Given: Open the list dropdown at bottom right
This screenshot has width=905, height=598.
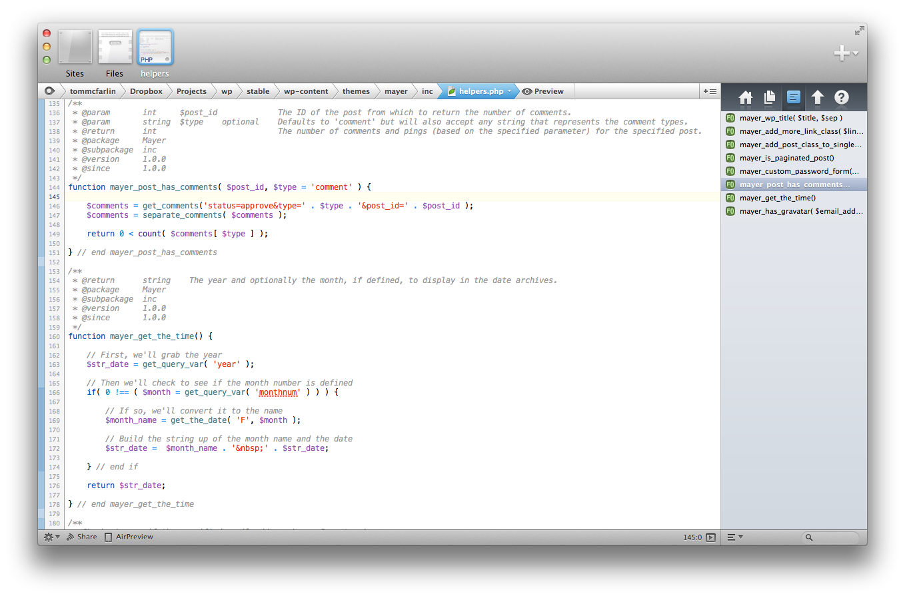Looking at the screenshot, I should pyautogui.click(x=733, y=537).
